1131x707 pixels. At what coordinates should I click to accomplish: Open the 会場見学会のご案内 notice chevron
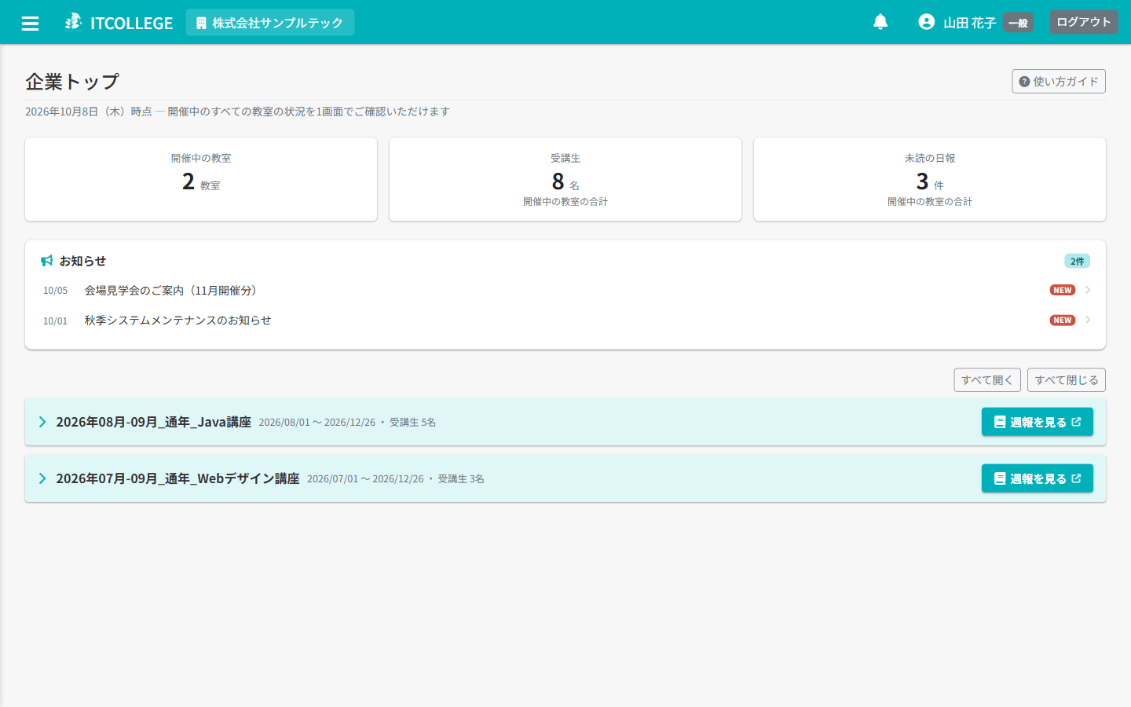point(1088,290)
